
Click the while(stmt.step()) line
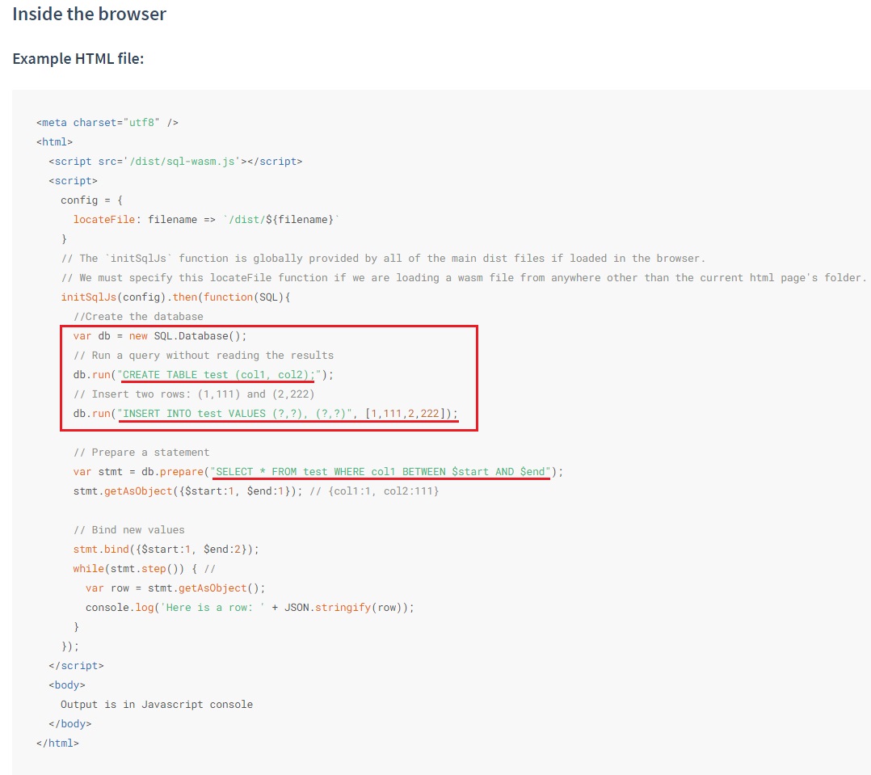pyautogui.click(x=145, y=569)
